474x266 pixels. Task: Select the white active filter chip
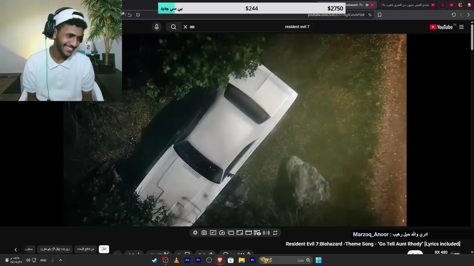(104, 249)
